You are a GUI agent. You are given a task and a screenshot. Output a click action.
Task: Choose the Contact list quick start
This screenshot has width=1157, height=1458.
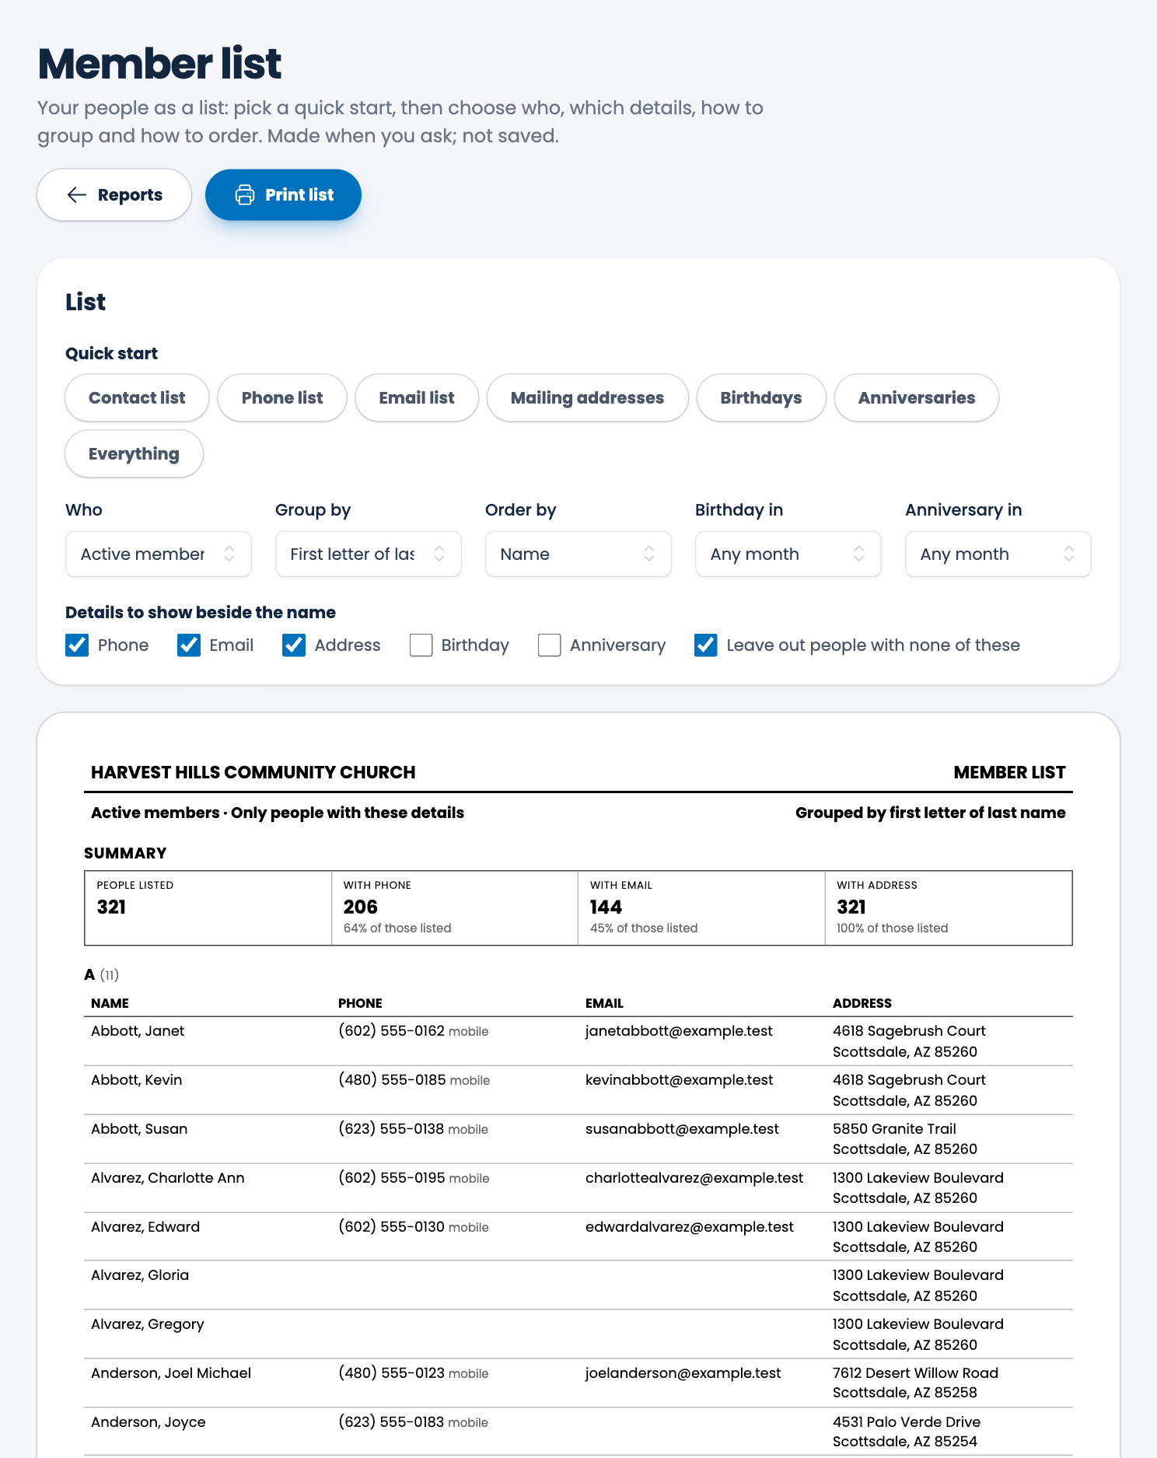click(x=137, y=398)
